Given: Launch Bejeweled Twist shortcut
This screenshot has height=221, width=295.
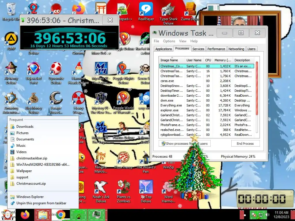Looking at the screenshot, I should pos(33,73).
